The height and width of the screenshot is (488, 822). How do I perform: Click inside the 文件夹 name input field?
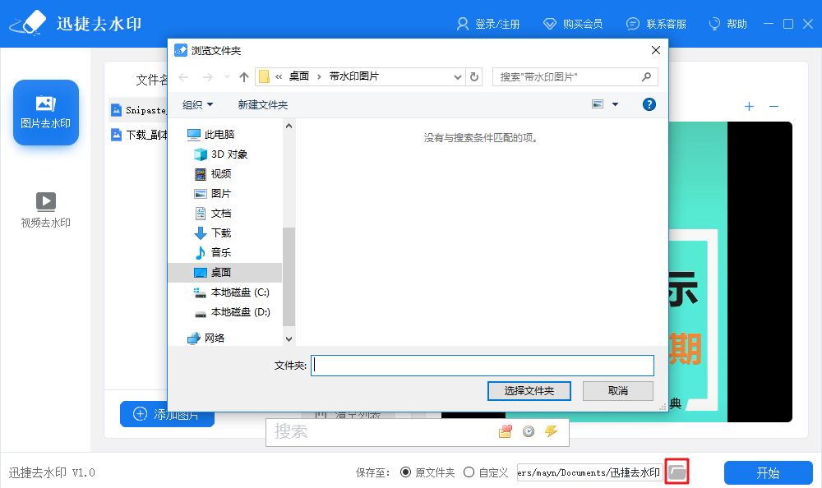[x=482, y=365]
